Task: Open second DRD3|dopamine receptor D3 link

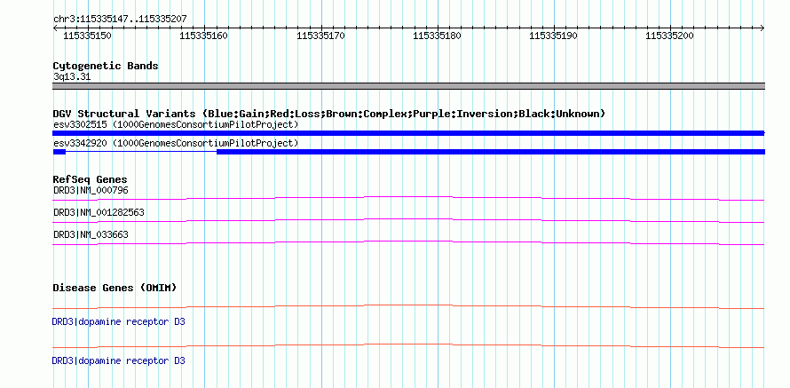Action: pos(118,360)
